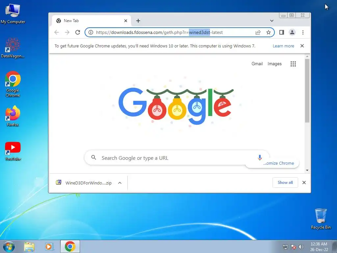Toggle the Chrome side panel
This screenshot has height=253, width=337.
click(282, 32)
